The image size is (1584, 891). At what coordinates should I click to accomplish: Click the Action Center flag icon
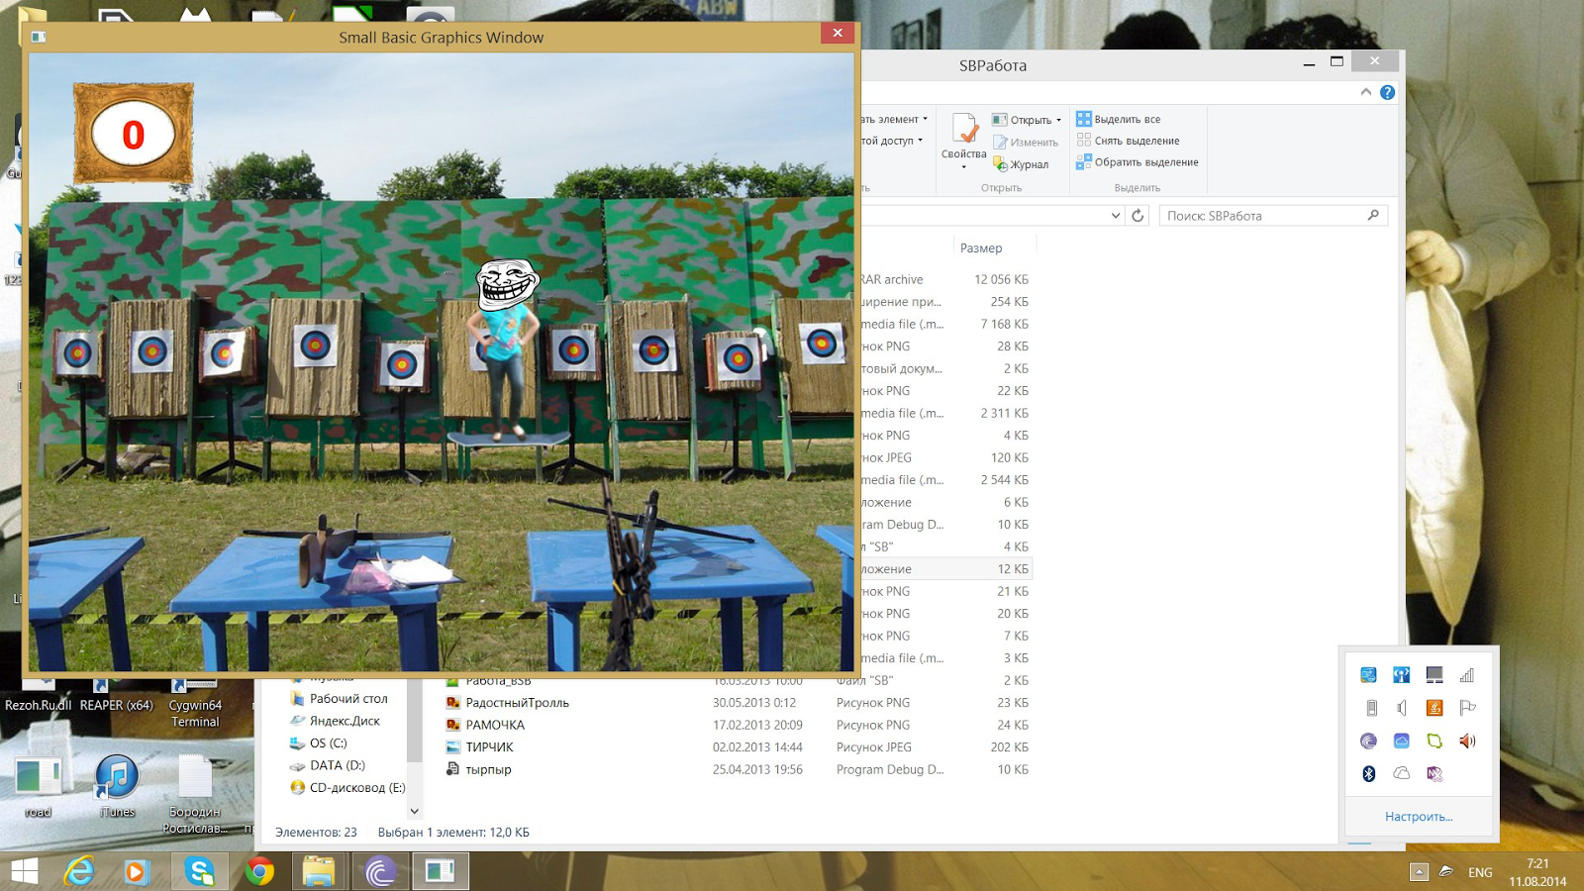pyautogui.click(x=1467, y=708)
